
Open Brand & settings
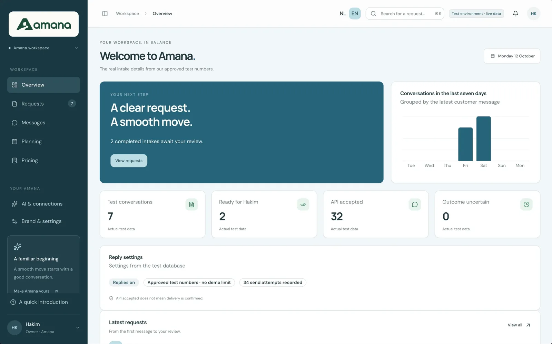pos(43,221)
